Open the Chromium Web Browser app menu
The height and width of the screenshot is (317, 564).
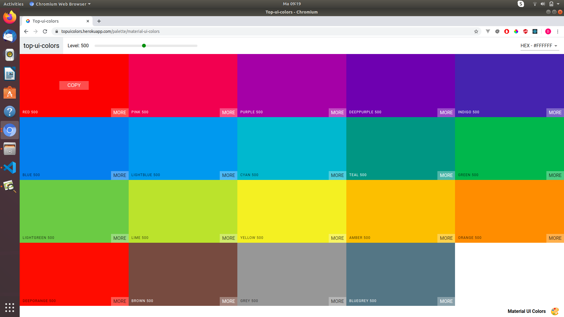pos(60,4)
